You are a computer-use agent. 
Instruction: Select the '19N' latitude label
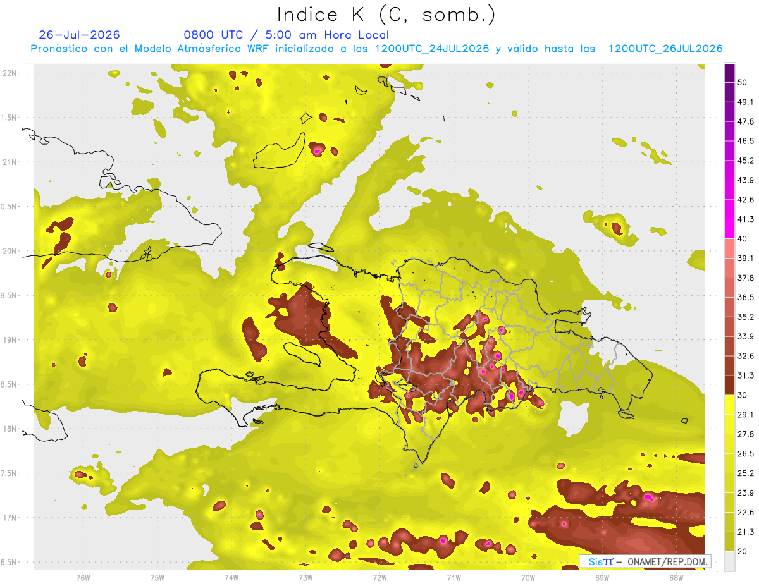coord(10,340)
